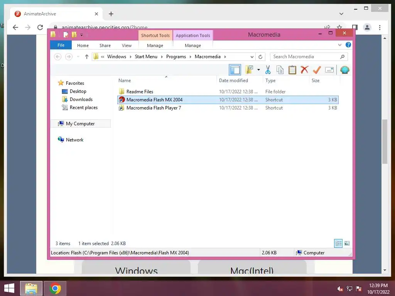Screen dimensions: 395x296
Task: Toggle the navigation pane toolbar button
Action: [x=235, y=70]
